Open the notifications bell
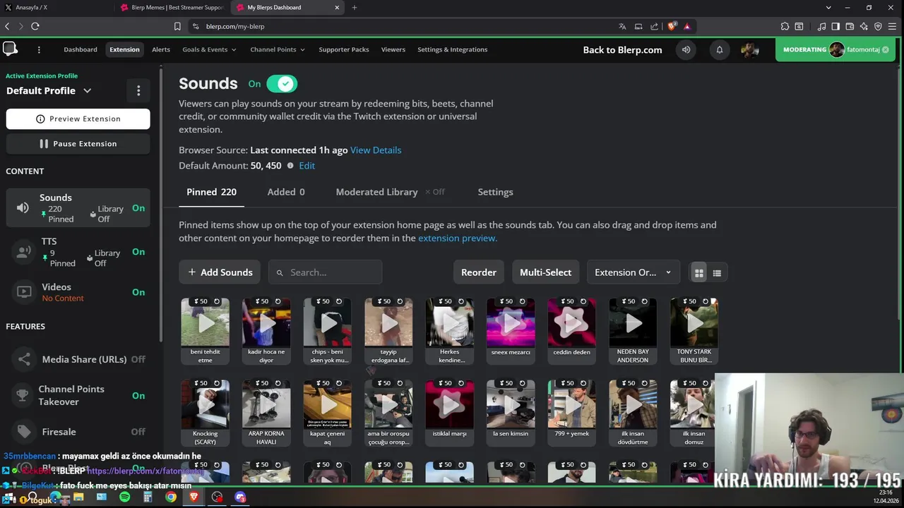This screenshot has width=904, height=508. (720, 49)
